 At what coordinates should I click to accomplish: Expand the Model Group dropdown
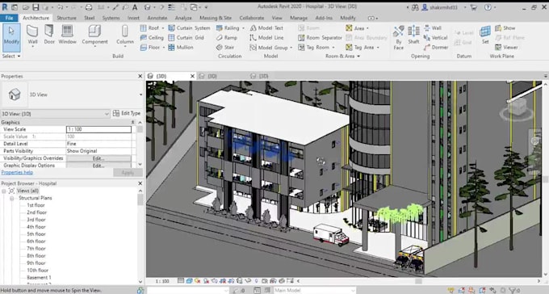tap(291, 48)
